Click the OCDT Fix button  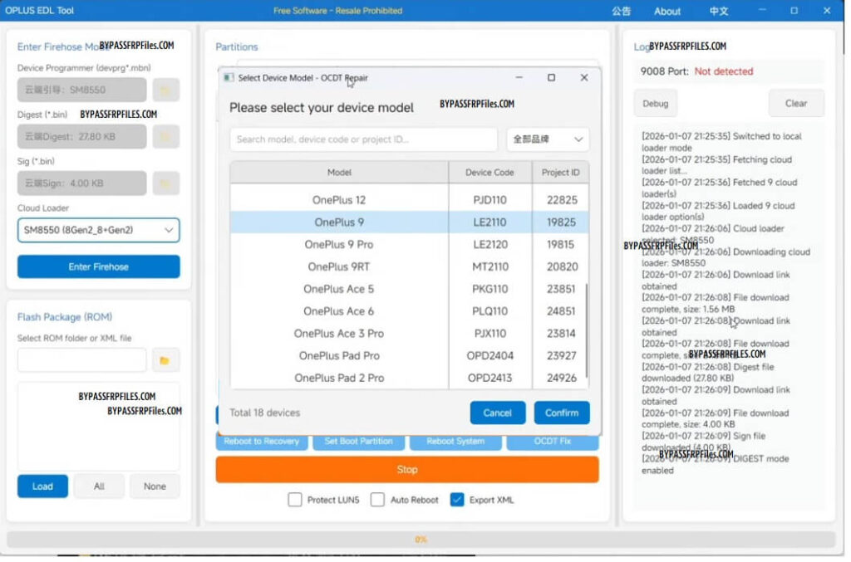[553, 442]
